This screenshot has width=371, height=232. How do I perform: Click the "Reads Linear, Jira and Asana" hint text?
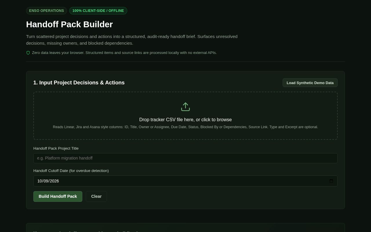click(x=185, y=127)
